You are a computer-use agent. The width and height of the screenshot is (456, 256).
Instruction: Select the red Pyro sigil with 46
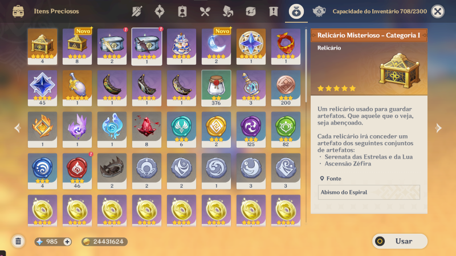[77, 171]
